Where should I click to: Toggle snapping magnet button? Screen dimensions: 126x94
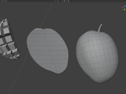coord(64,1)
